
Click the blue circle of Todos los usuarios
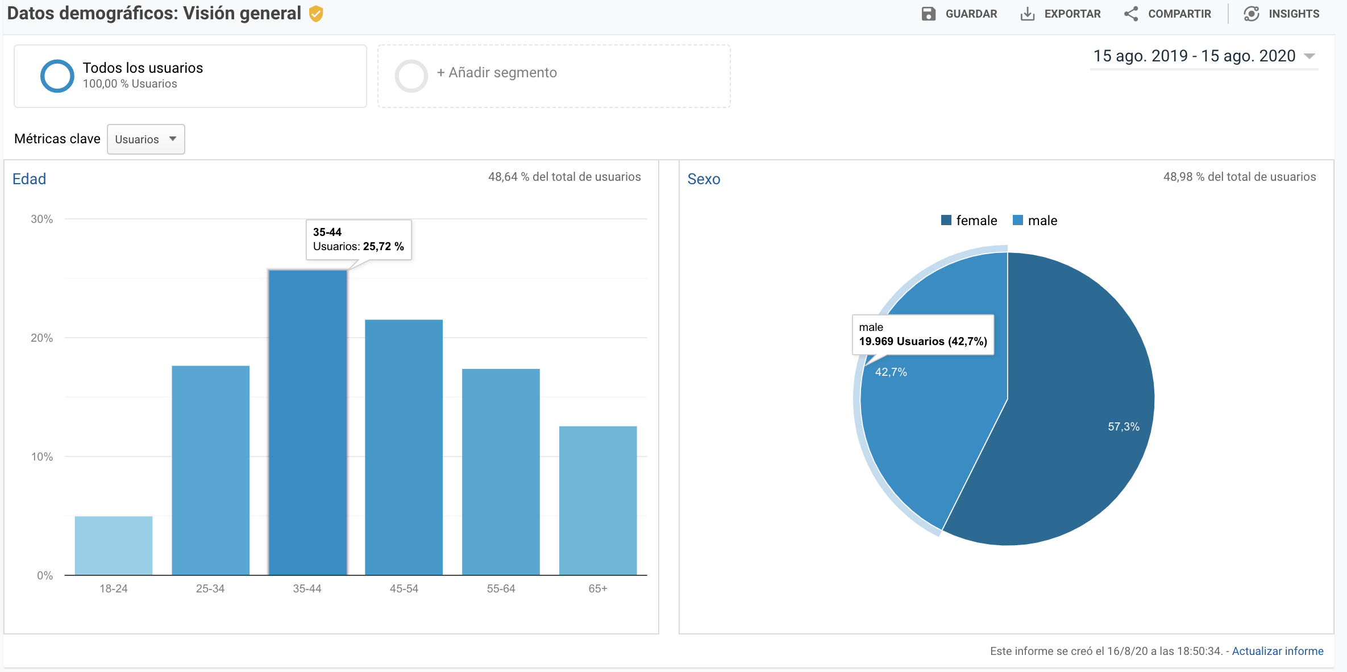(x=57, y=76)
